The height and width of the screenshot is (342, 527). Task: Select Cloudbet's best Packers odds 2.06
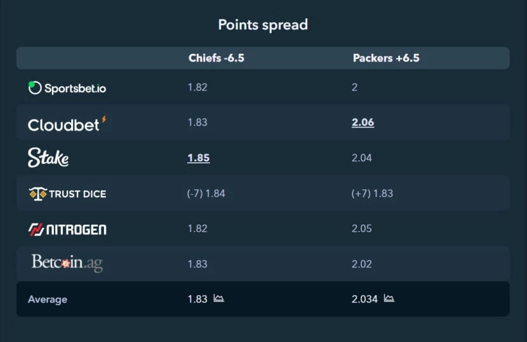pos(363,122)
